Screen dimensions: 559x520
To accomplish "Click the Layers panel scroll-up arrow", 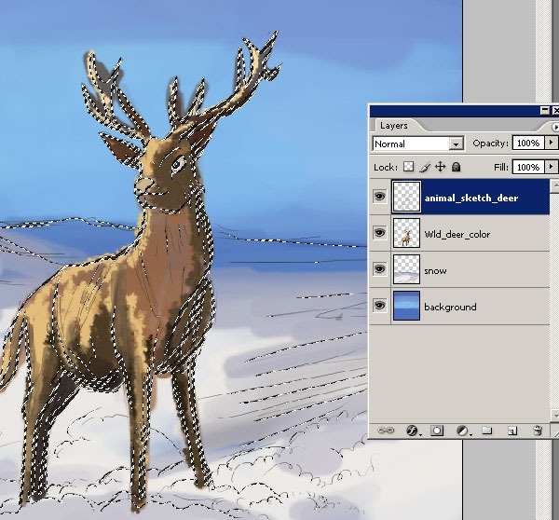I will coord(554,186).
